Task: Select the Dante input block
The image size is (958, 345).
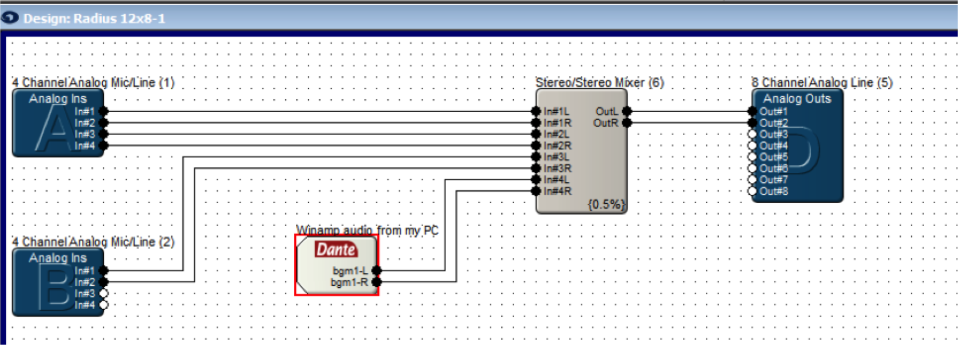Action: (336, 265)
